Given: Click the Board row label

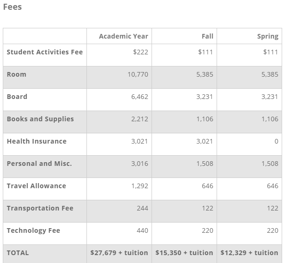Looking at the screenshot, I should coord(17,97).
